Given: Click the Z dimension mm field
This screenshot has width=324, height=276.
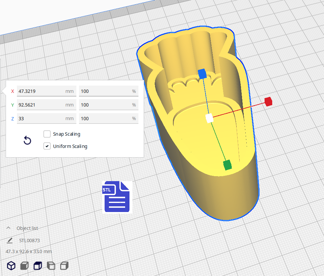Looking at the screenshot, I should pyautogui.click(x=46, y=118).
